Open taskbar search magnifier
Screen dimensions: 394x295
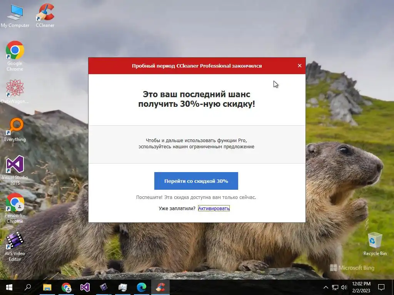28,287
